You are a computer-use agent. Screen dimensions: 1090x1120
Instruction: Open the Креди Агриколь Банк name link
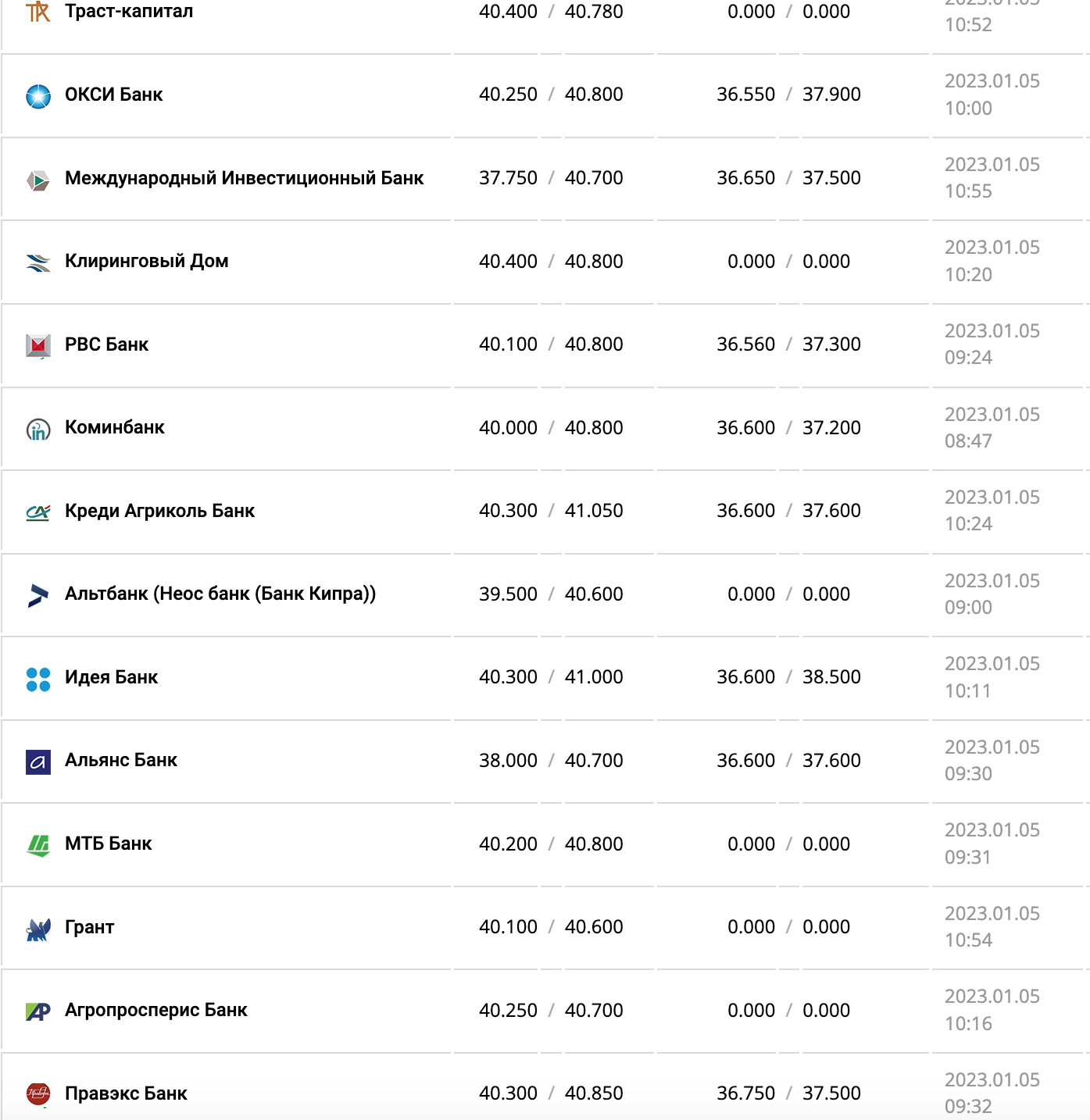click(159, 511)
